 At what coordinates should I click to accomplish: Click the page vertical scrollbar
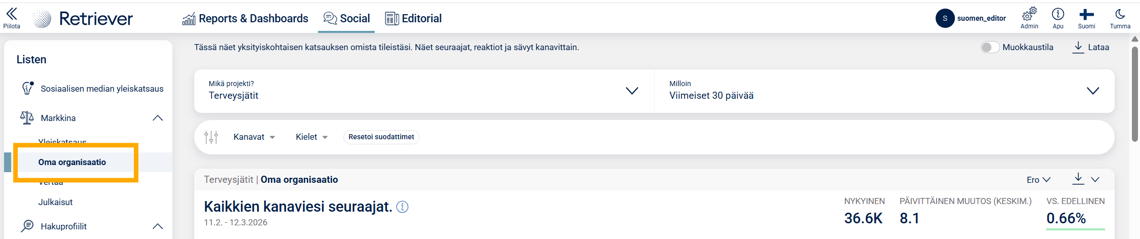[x=1135, y=91]
